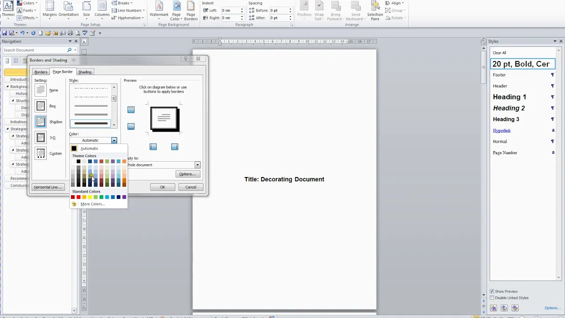565x318 pixels.
Task: Click the New Style icon in Styles pane
Action: click(493, 308)
